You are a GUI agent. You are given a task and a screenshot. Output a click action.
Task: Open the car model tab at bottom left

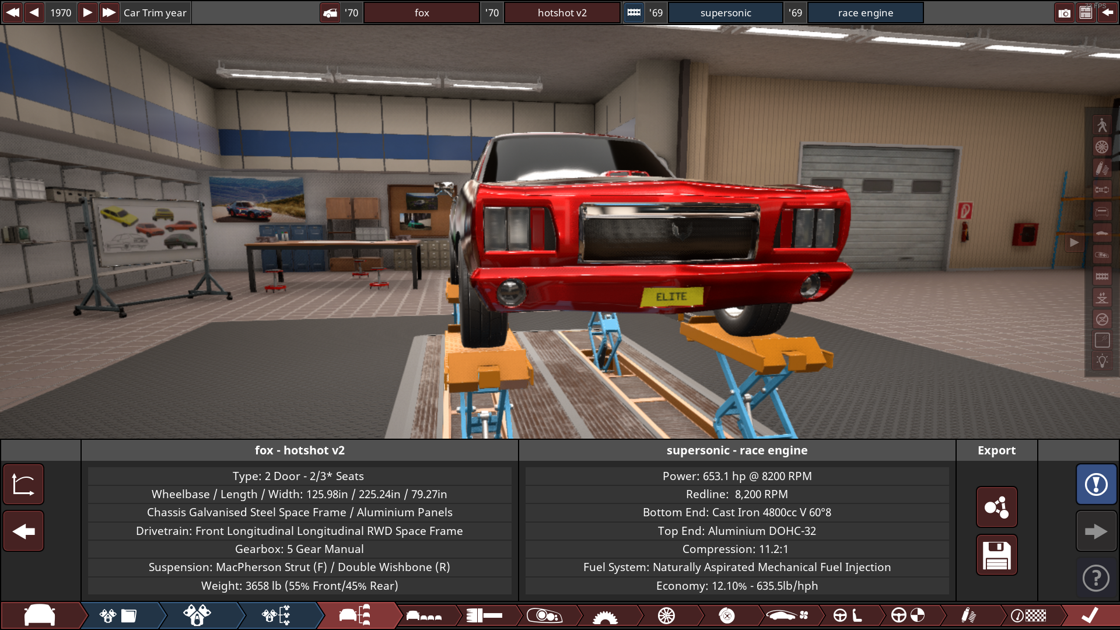(40, 615)
